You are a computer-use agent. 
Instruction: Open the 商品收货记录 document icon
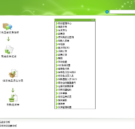click(x=9, y=49)
